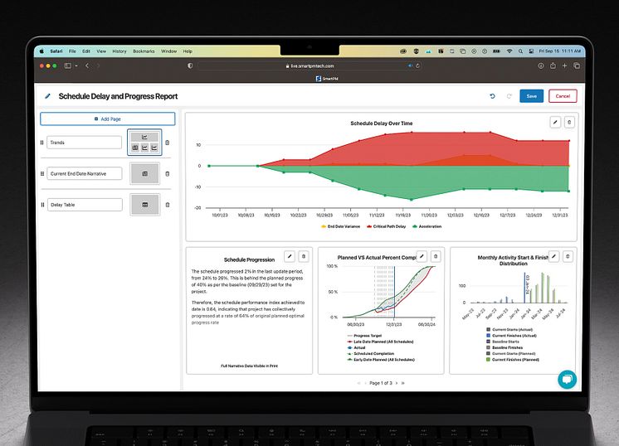Toggle Scheduled Completion legend entry
Viewport: 619px width, 446px height.
370,354
